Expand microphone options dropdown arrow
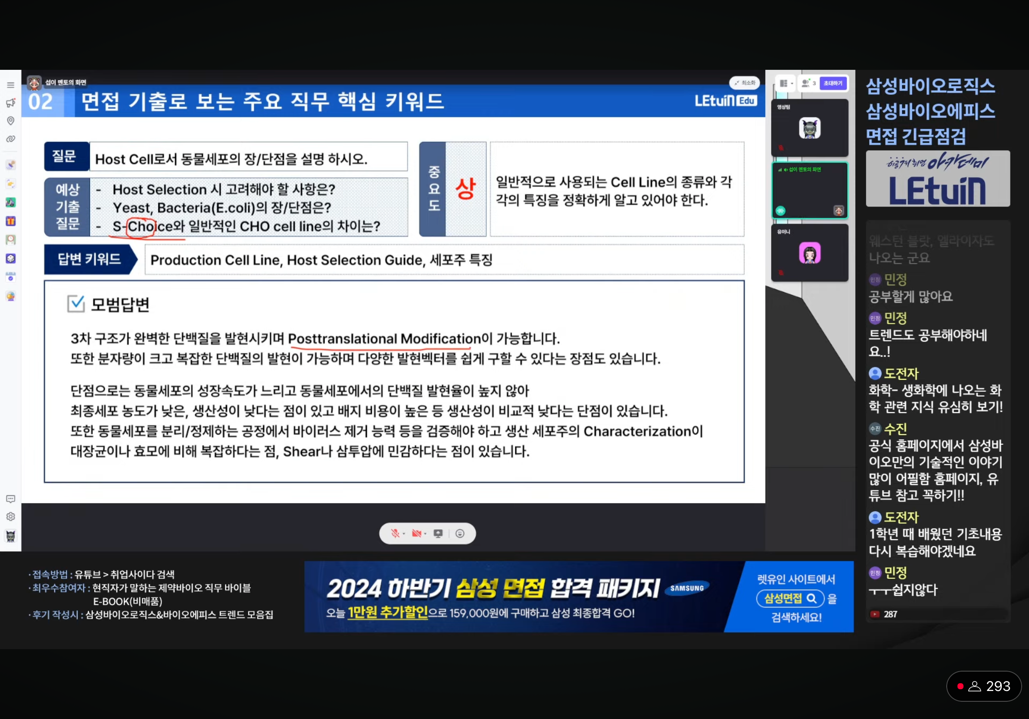Image resolution: width=1029 pixels, height=719 pixels. (404, 534)
